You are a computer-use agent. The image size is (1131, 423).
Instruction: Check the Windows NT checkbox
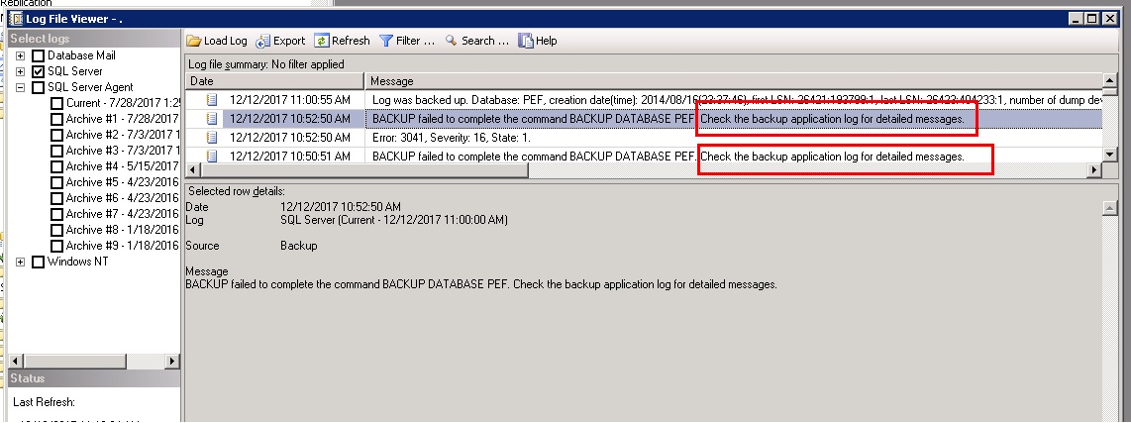(39, 263)
